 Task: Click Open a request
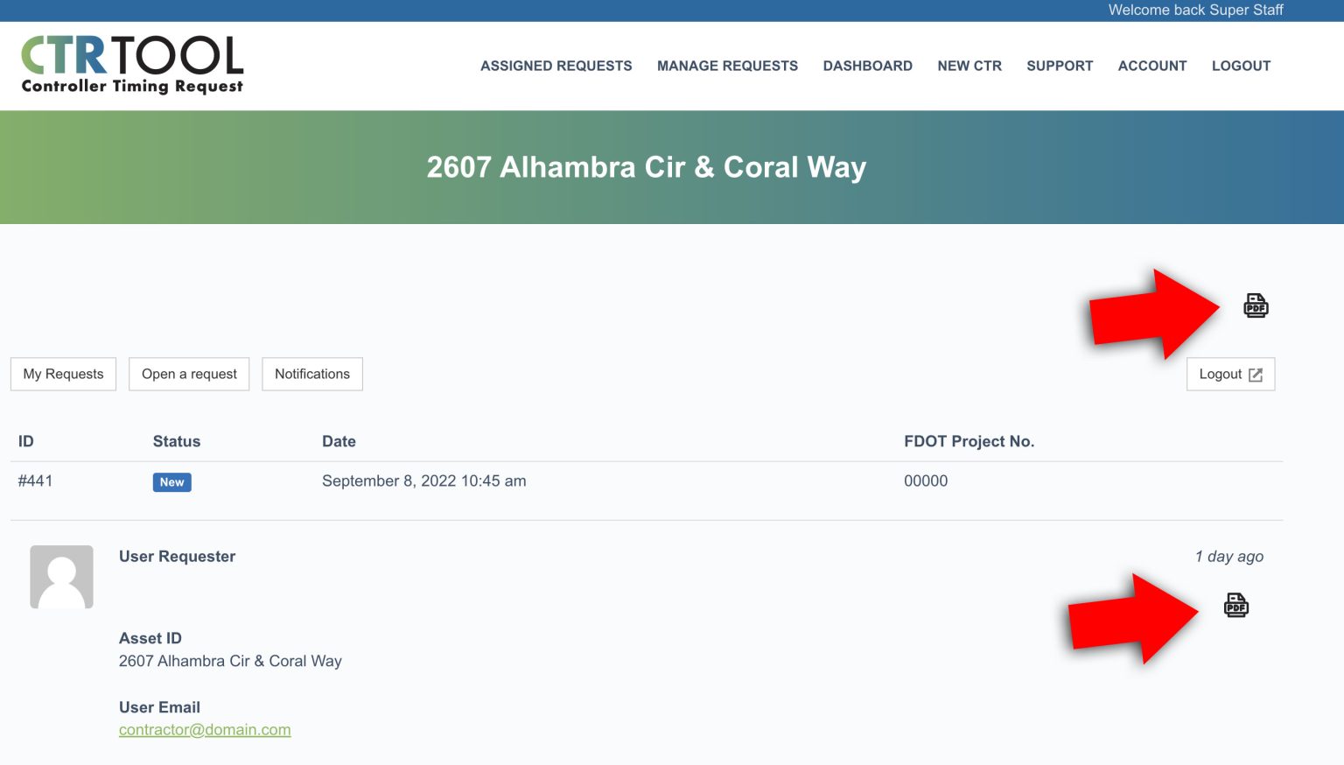point(188,374)
